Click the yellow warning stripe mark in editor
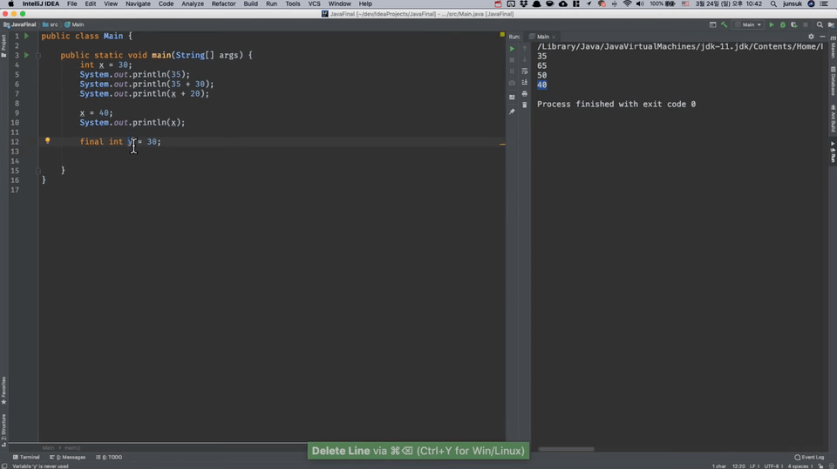The height and width of the screenshot is (469, 837). pos(502,144)
